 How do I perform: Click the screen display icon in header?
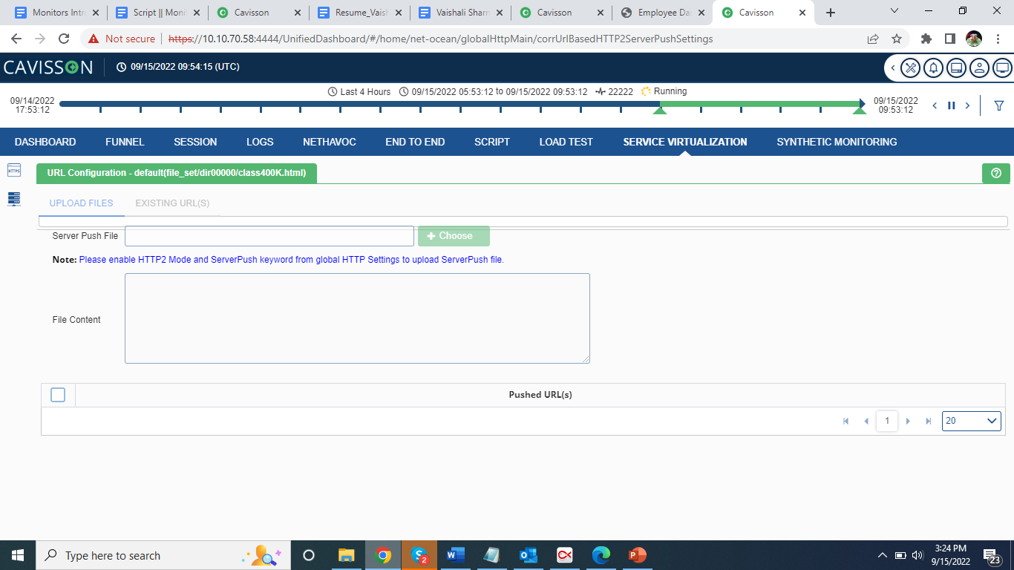pos(1002,68)
